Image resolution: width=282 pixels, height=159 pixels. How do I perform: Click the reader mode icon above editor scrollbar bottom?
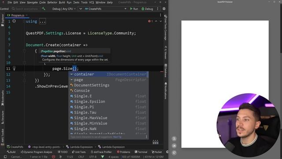point(156,142)
